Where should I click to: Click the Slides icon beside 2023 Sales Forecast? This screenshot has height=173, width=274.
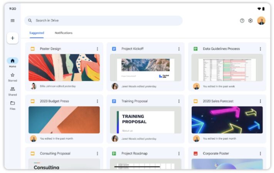[x=195, y=101]
